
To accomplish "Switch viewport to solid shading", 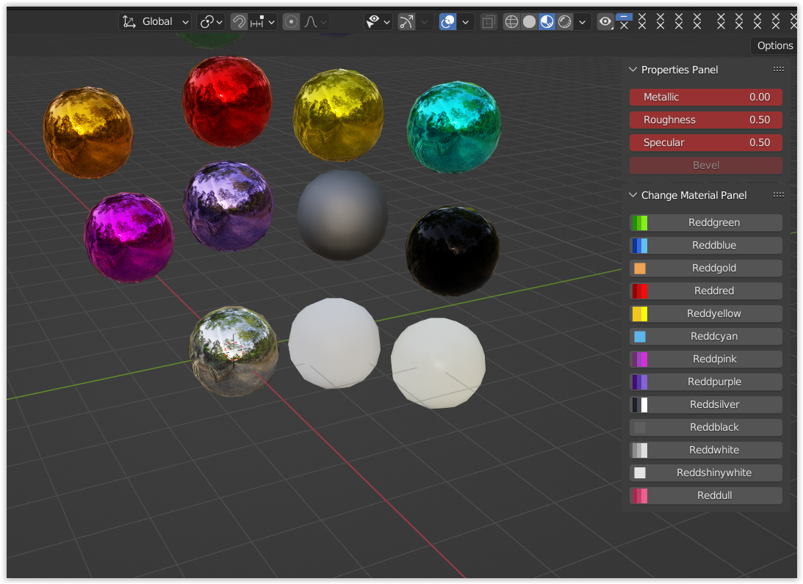I will [x=530, y=22].
